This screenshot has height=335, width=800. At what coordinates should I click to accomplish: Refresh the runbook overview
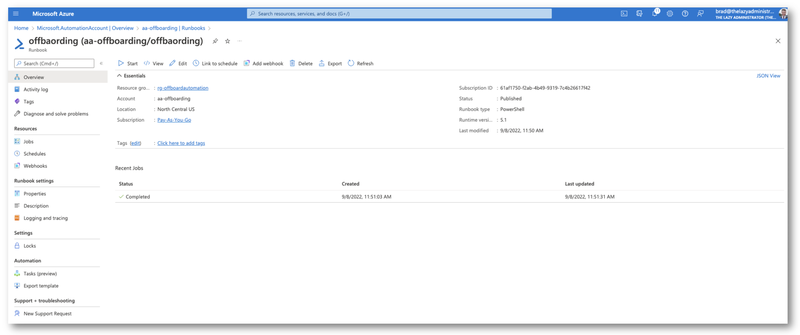coord(360,63)
